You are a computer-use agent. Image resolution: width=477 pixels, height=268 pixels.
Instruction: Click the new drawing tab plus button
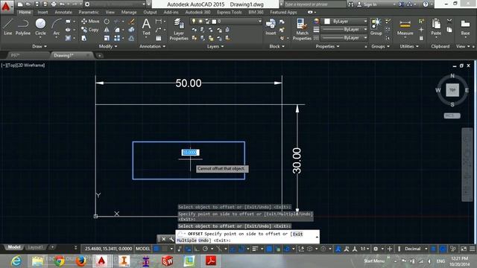(99, 55)
